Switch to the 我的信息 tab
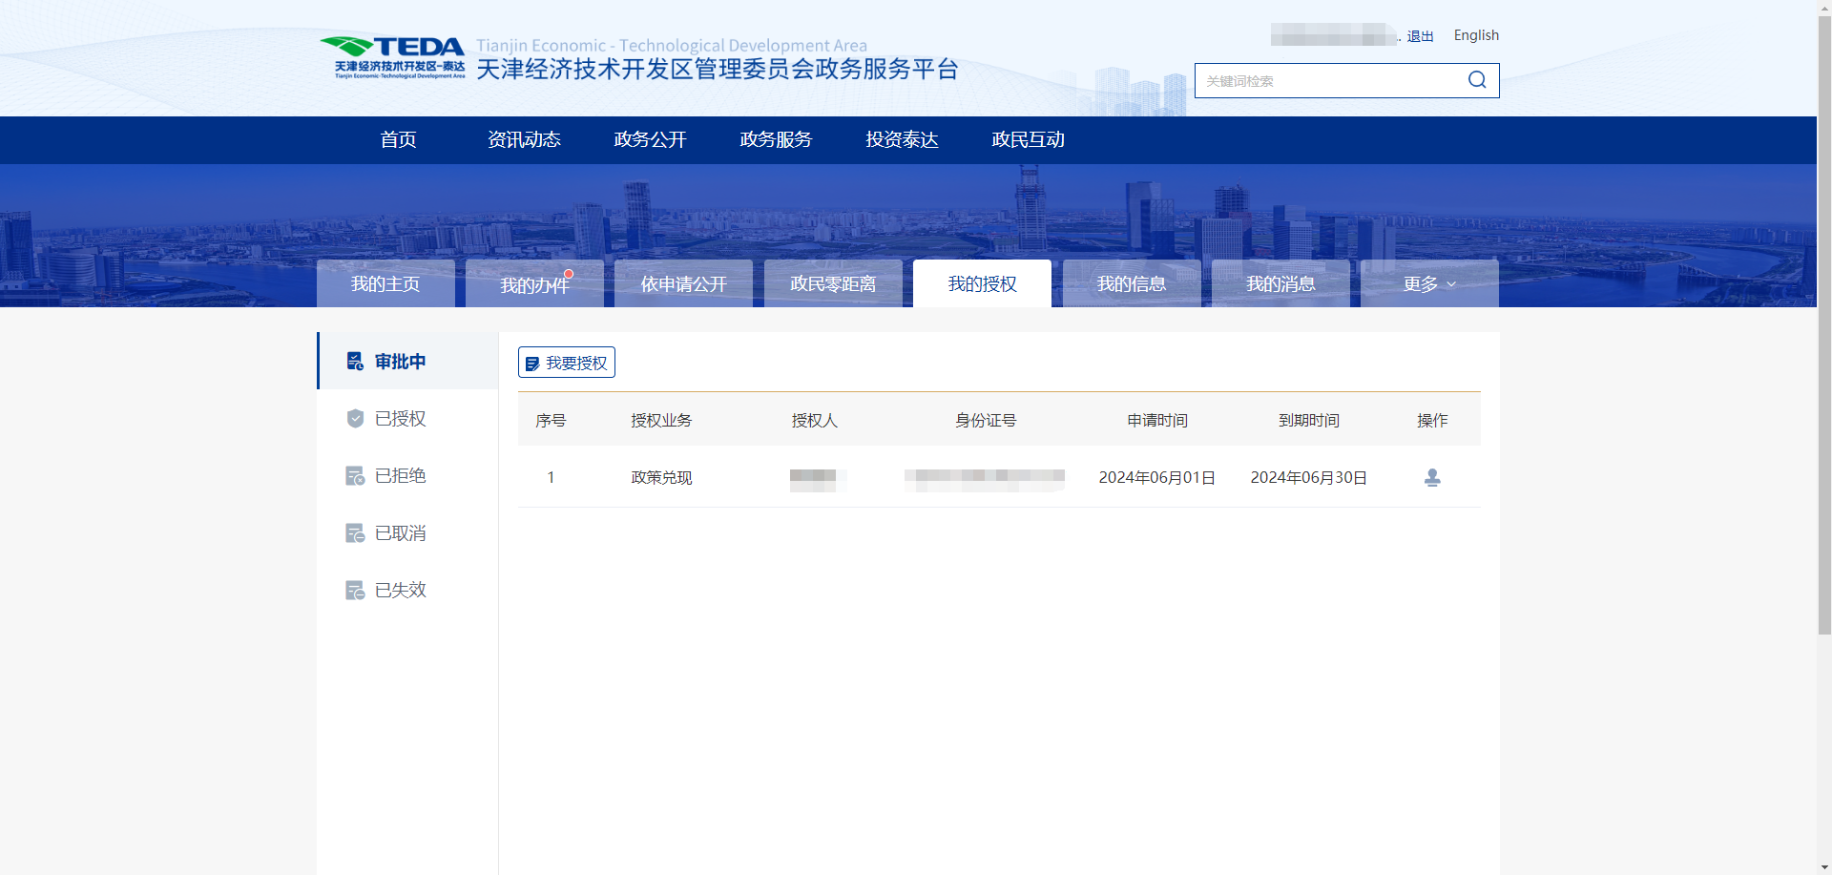 point(1132,283)
